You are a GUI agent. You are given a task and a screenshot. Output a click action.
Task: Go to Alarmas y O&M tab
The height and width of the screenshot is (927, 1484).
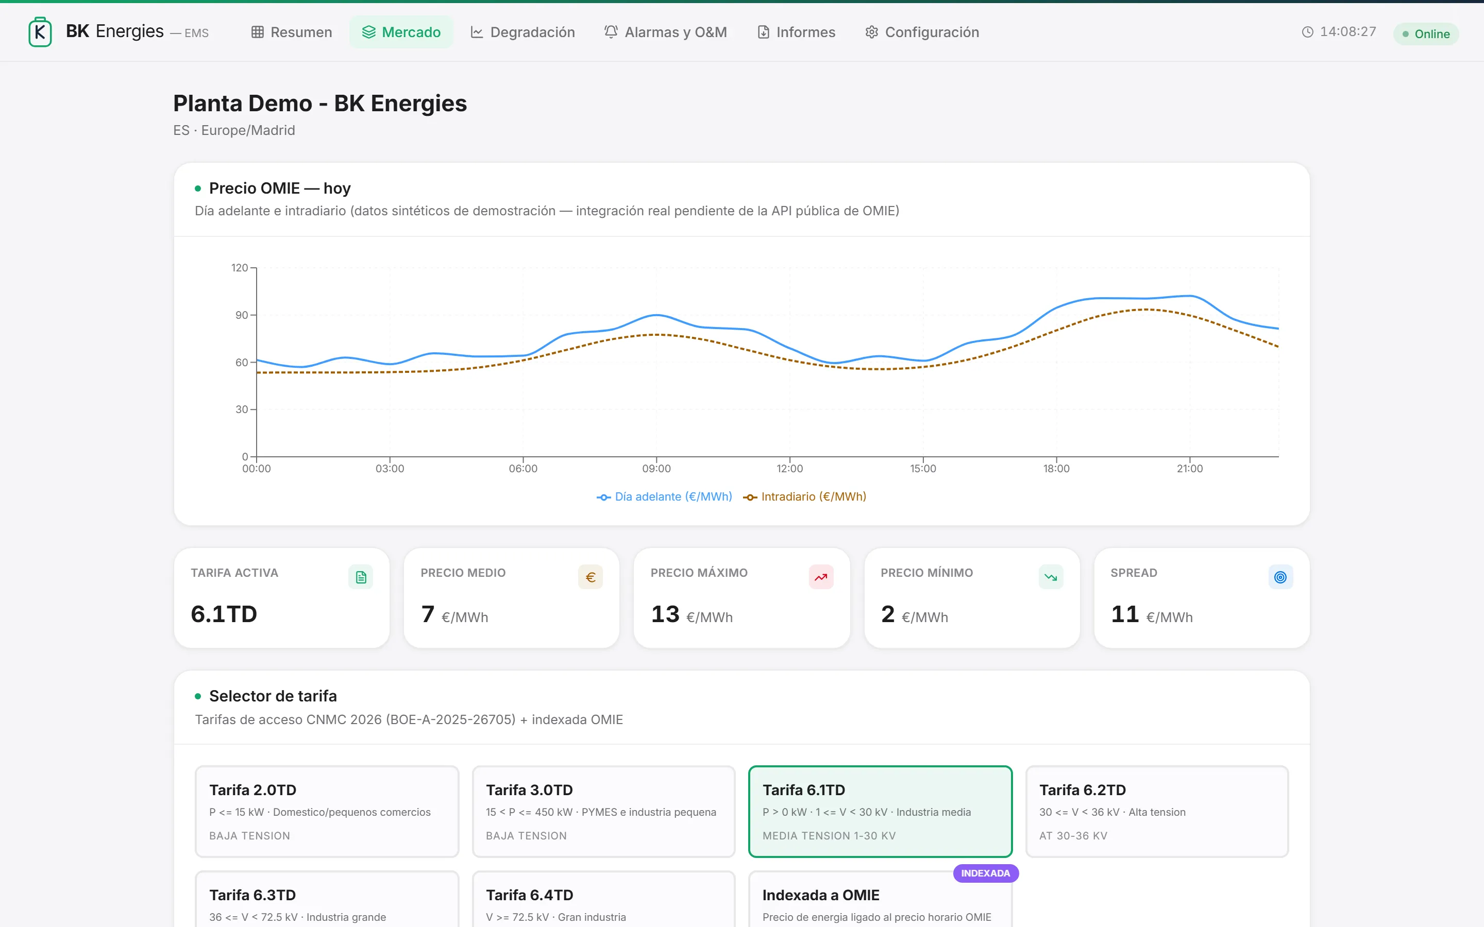pos(665,32)
